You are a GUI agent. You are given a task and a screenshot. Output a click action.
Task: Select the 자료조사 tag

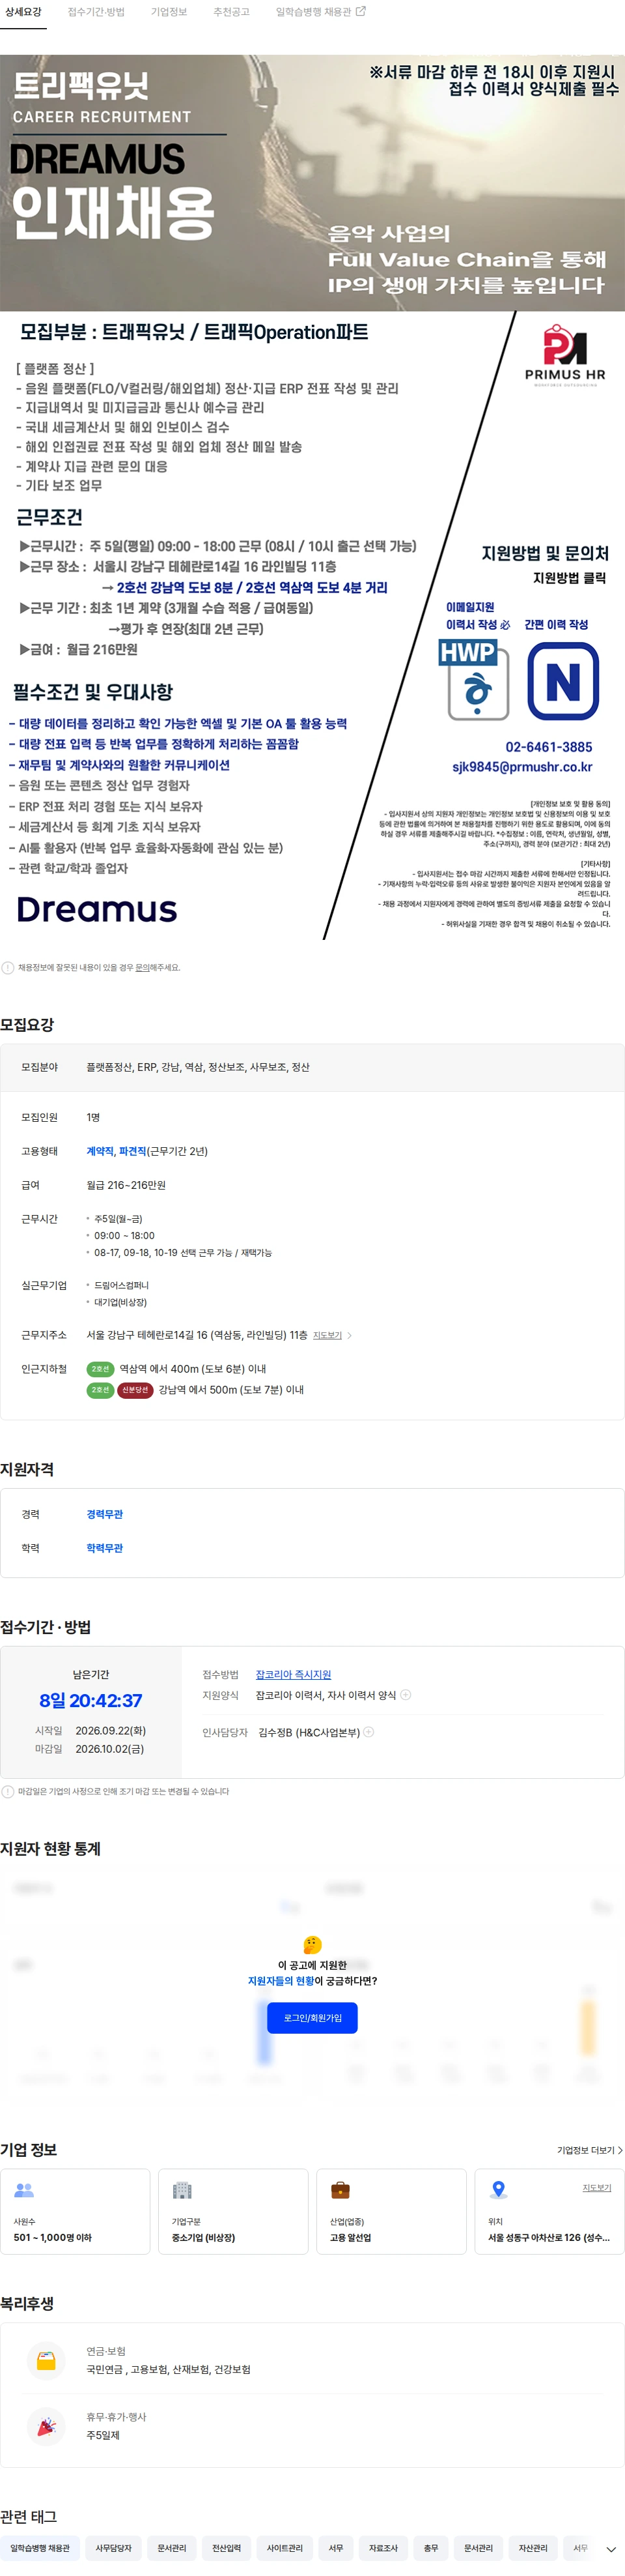click(383, 2548)
